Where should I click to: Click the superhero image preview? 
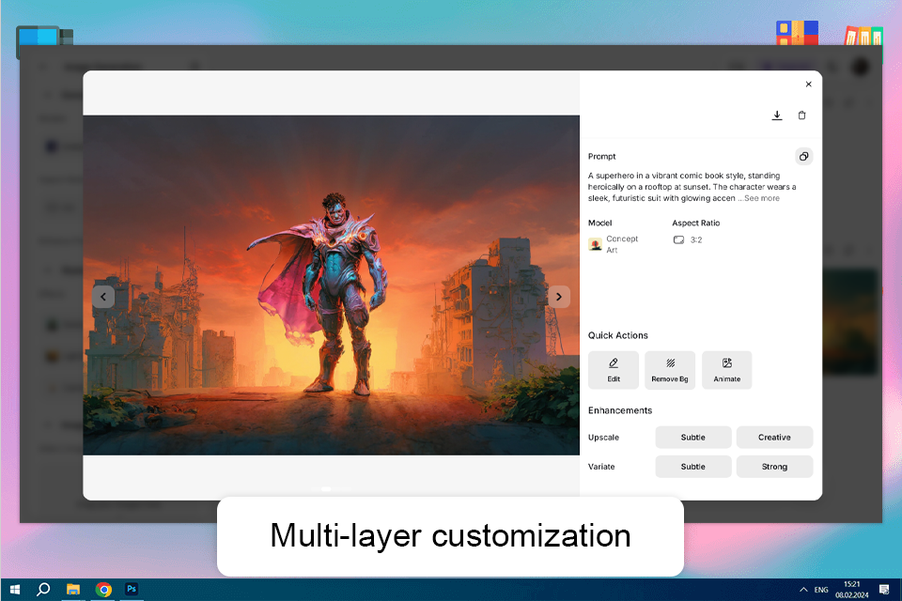331,285
